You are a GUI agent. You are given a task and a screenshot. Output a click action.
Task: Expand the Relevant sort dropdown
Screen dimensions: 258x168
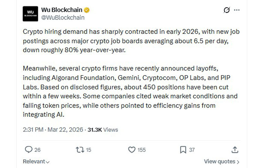[x=36, y=161]
